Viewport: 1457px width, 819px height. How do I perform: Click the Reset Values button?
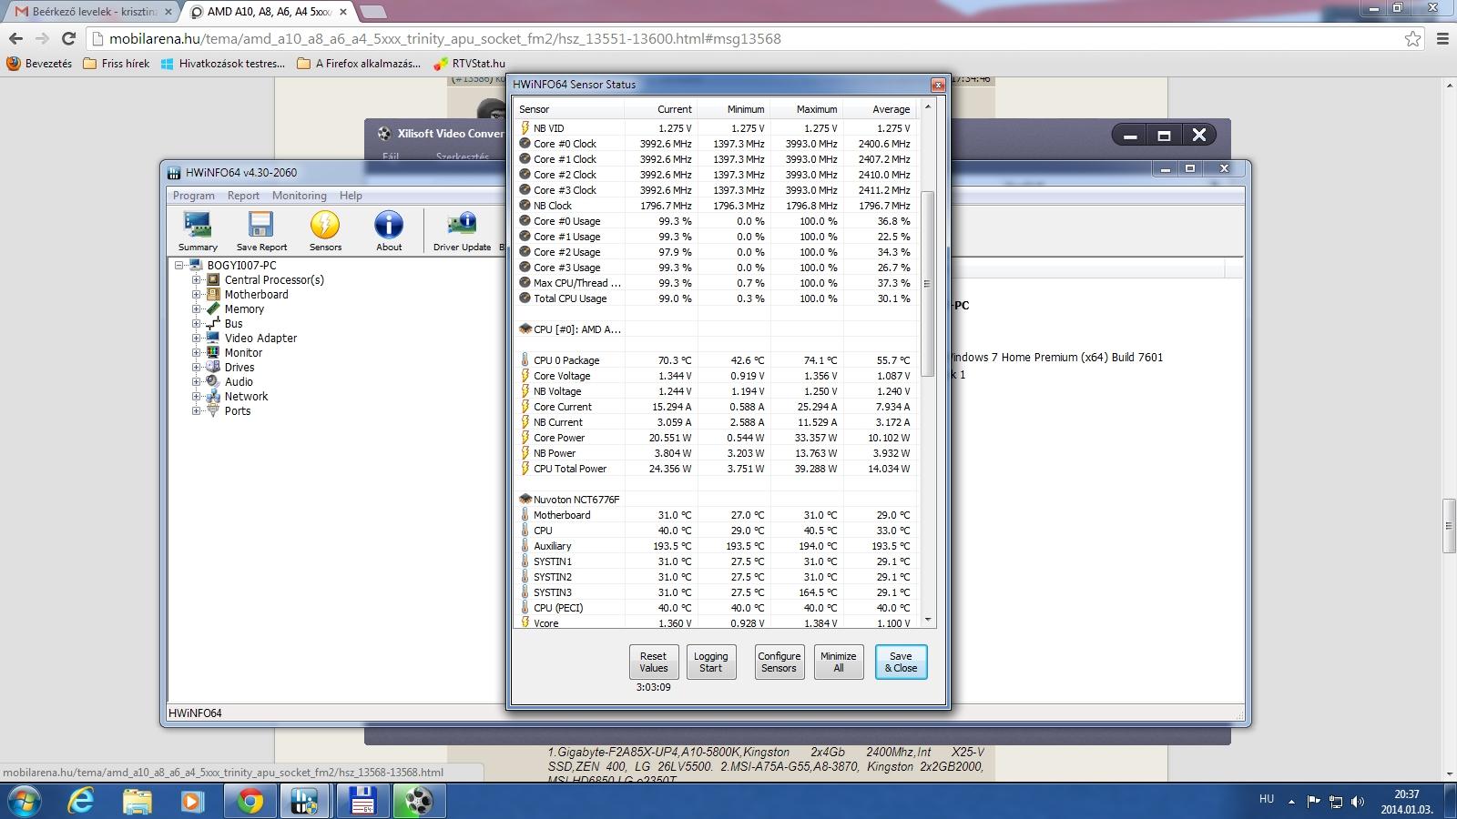pyautogui.click(x=653, y=662)
